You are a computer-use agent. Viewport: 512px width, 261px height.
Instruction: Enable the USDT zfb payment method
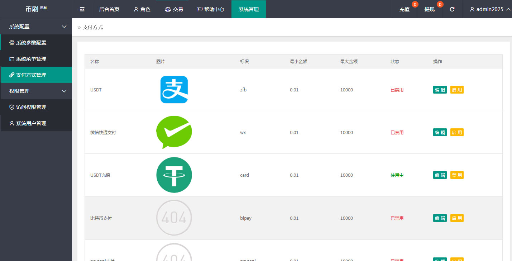pos(457,90)
